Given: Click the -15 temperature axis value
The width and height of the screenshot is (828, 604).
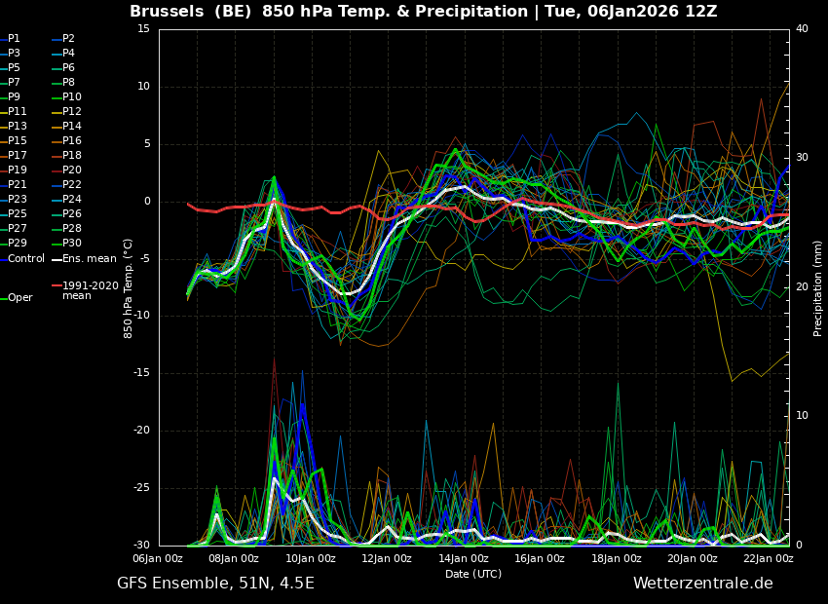Looking at the screenshot, I should point(141,373).
